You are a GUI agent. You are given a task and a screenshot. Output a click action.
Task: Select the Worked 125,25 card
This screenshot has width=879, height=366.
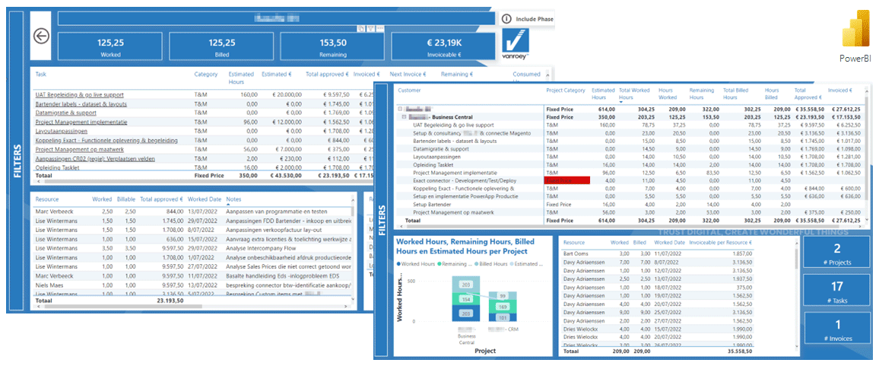[111, 46]
